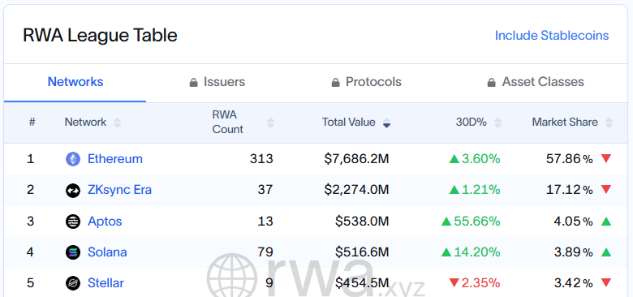Click the $7,686.2M total value cell
Image resolution: width=633 pixels, height=297 pixels.
pos(356,159)
